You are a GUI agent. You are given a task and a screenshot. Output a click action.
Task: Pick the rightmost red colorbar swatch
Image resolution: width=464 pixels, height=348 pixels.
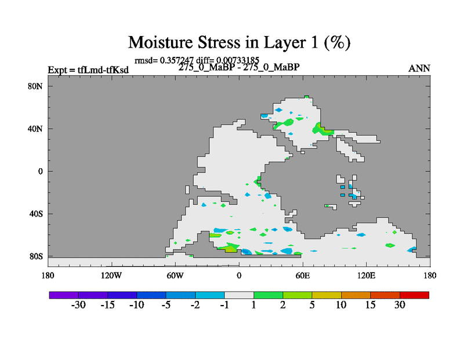click(414, 295)
